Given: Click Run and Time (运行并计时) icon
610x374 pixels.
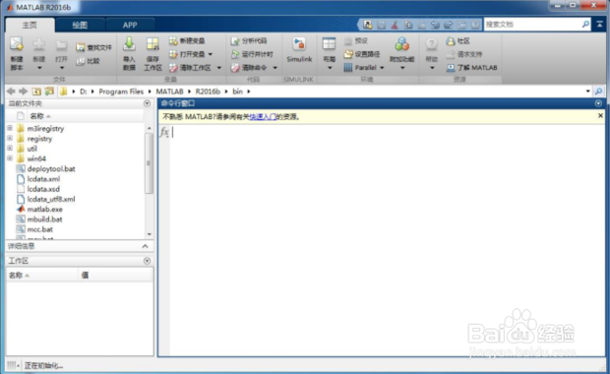Looking at the screenshot, I should point(235,54).
